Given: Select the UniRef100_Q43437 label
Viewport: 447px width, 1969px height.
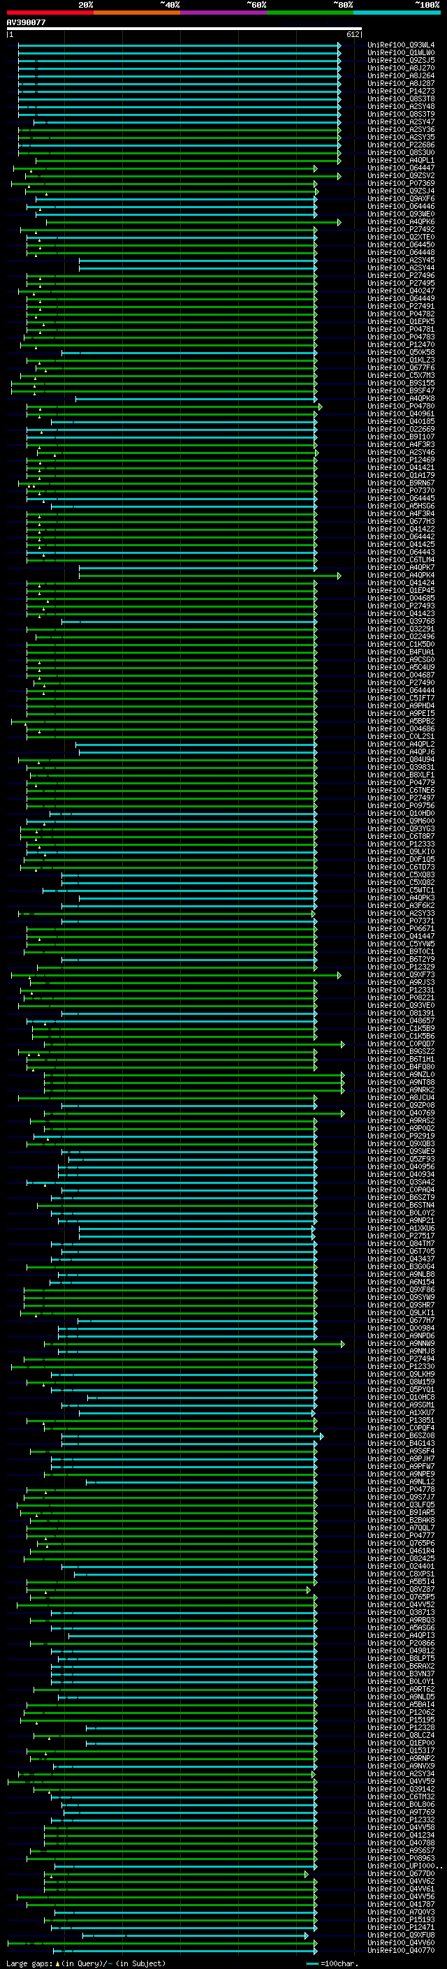Looking at the screenshot, I should click(400, 1259).
